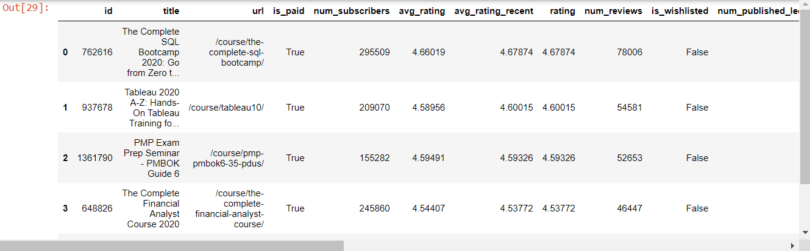Image resolution: width=810 pixels, height=251 pixels.
Task: Click is_wishlisted False in Tableau row
Action: 697,108
